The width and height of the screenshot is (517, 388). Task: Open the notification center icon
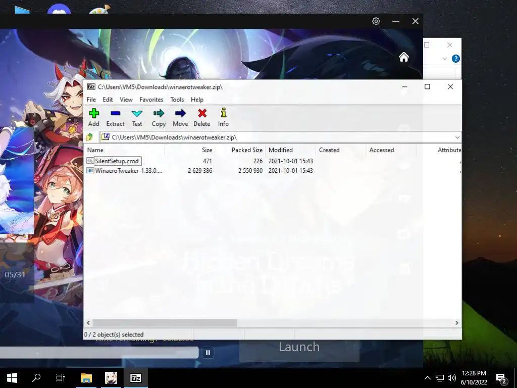point(501,378)
